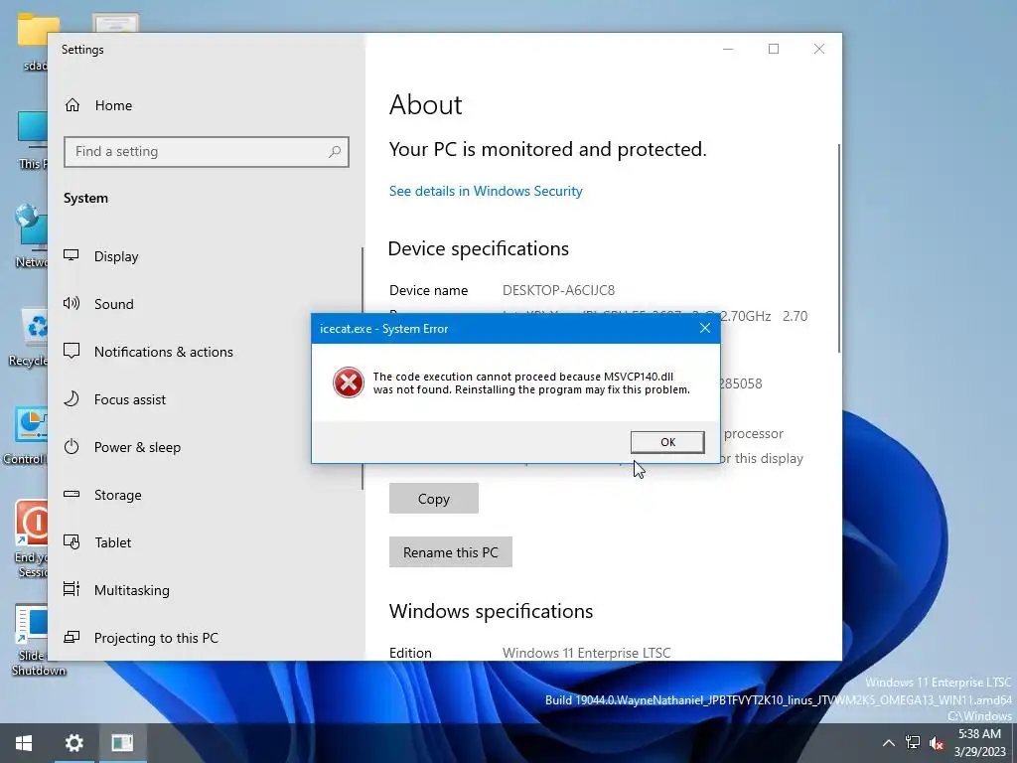Show hidden system tray icons
1017x763 pixels.
coord(889,743)
